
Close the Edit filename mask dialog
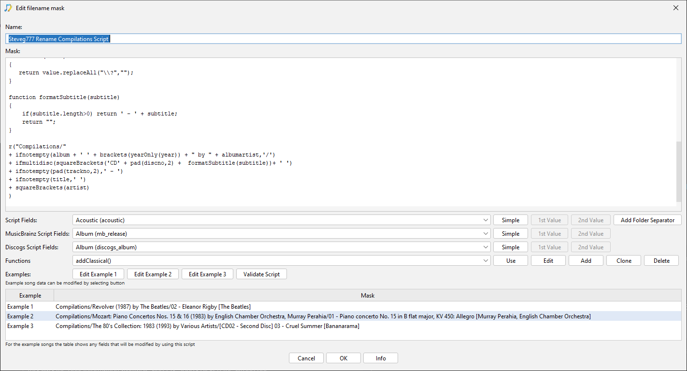pos(676,8)
